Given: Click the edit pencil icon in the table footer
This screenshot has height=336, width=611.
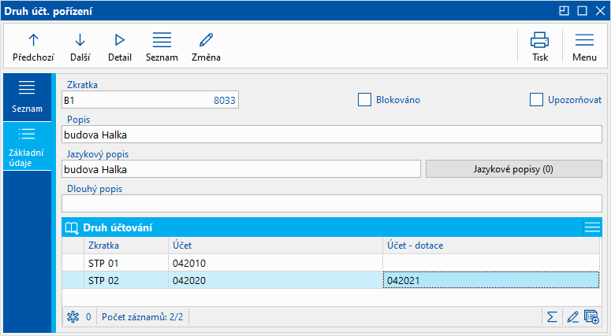Looking at the screenshot, I should coord(572,317).
